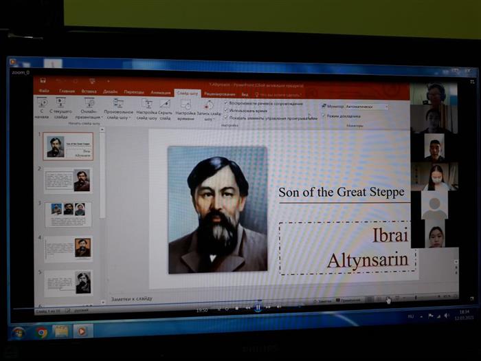481x361 pixels.
Task: Start slideshow from current slide icon
Action: point(60,103)
